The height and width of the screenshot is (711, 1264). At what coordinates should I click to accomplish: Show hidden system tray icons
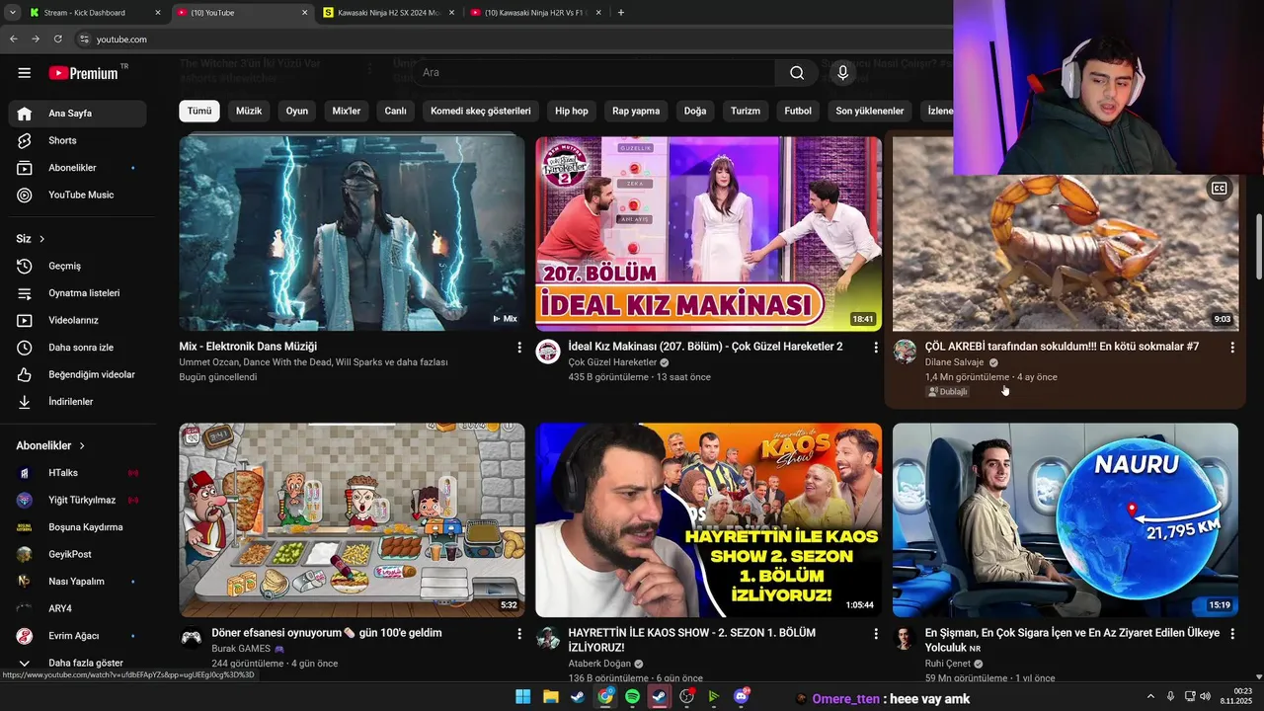[1150, 696]
